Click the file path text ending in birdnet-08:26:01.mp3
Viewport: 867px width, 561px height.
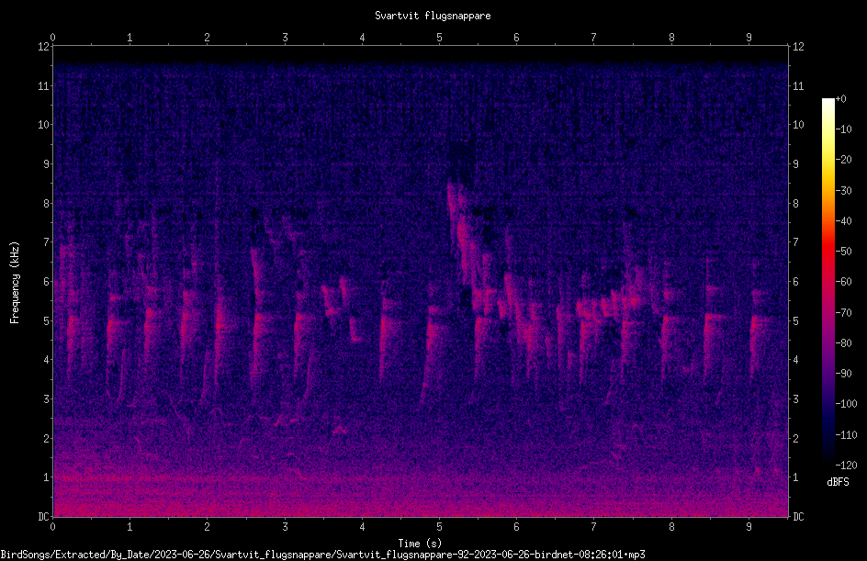point(323,555)
